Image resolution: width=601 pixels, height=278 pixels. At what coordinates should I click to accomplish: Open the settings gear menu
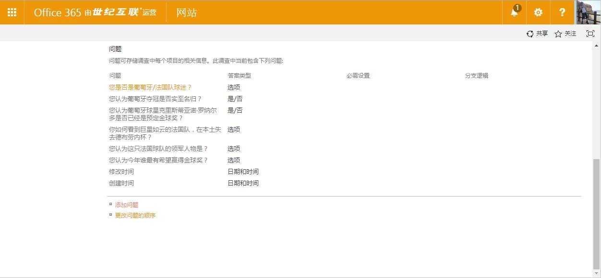coord(538,12)
